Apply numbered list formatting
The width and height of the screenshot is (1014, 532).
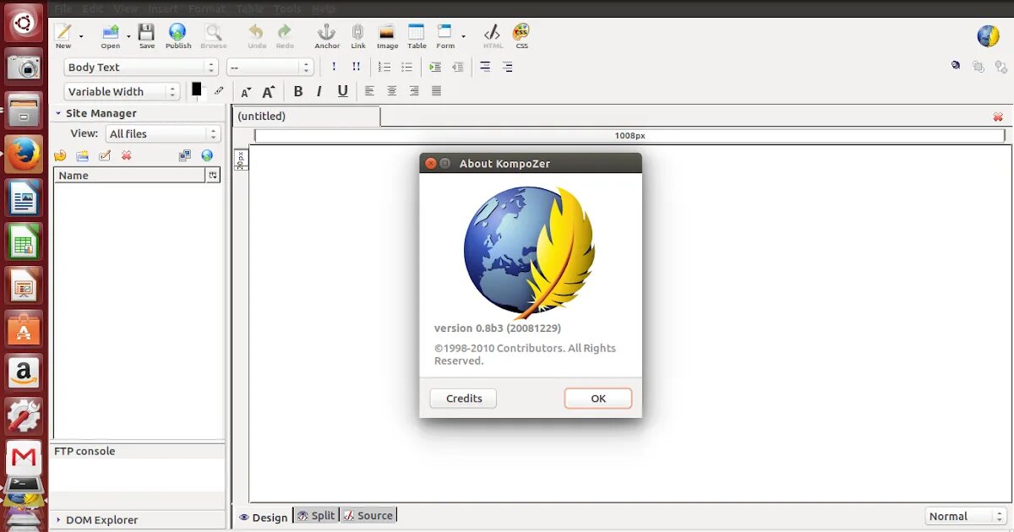click(x=384, y=67)
